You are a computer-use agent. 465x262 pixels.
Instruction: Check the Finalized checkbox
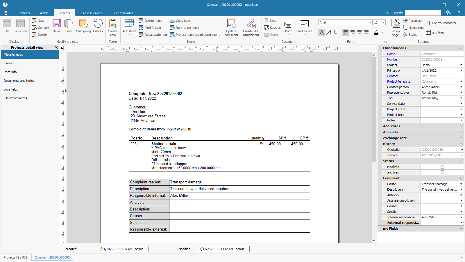coord(442,167)
